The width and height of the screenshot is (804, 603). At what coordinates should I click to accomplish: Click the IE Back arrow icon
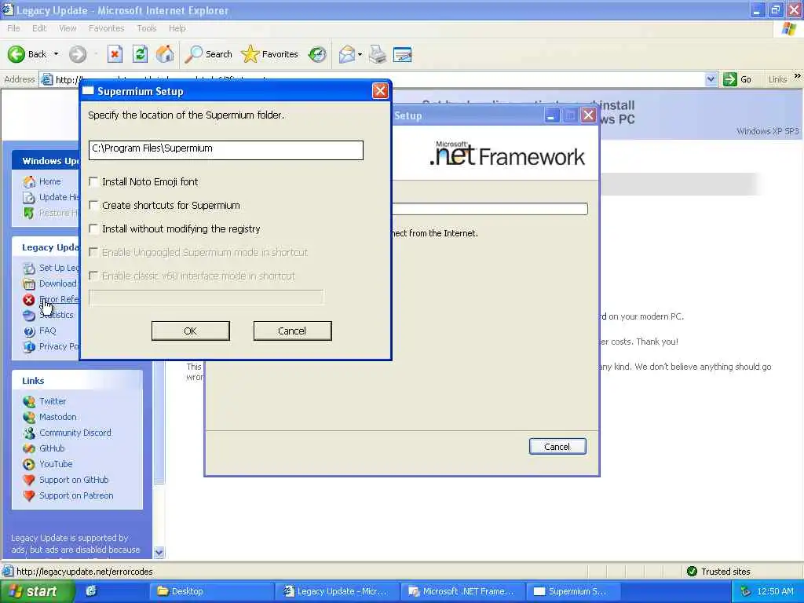(16, 54)
